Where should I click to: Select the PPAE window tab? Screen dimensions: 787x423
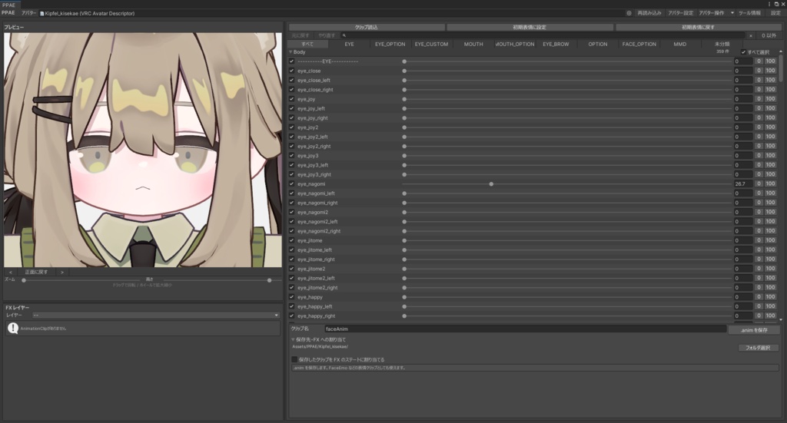[8, 5]
